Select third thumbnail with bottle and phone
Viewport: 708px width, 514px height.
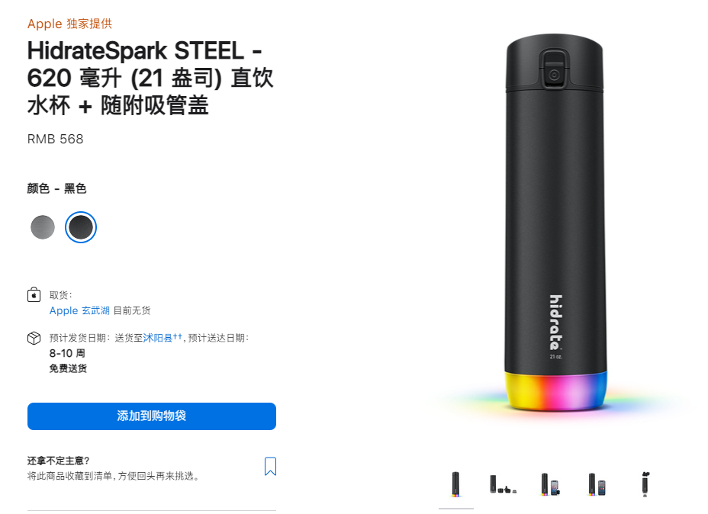[x=550, y=484]
